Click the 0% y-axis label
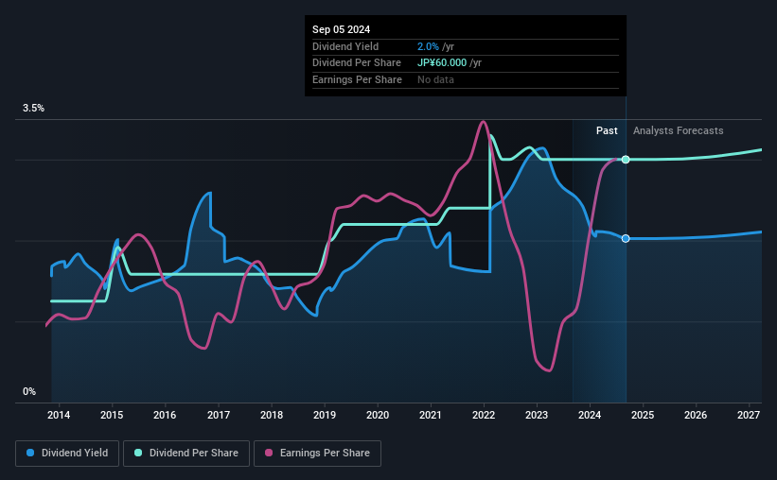This screenshot has width=777, height=480. tap(29, 391)
